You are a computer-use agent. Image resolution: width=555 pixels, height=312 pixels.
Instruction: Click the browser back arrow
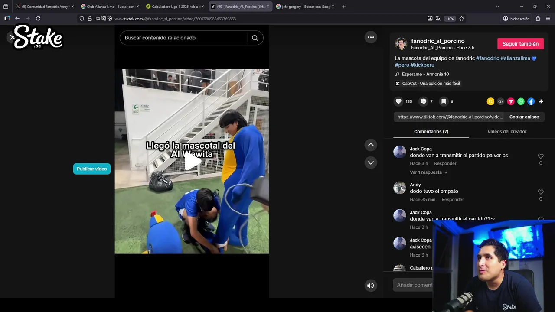click(x=17, y=19)
